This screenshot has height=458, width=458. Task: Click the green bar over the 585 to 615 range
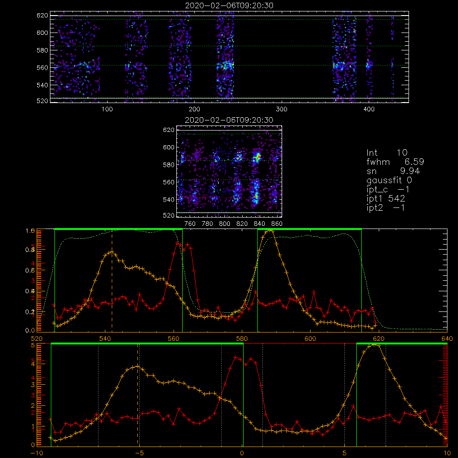click(310, 229)
